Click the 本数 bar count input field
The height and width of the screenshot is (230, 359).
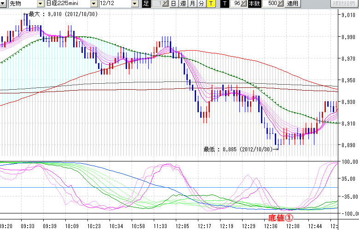click(270, 4)
